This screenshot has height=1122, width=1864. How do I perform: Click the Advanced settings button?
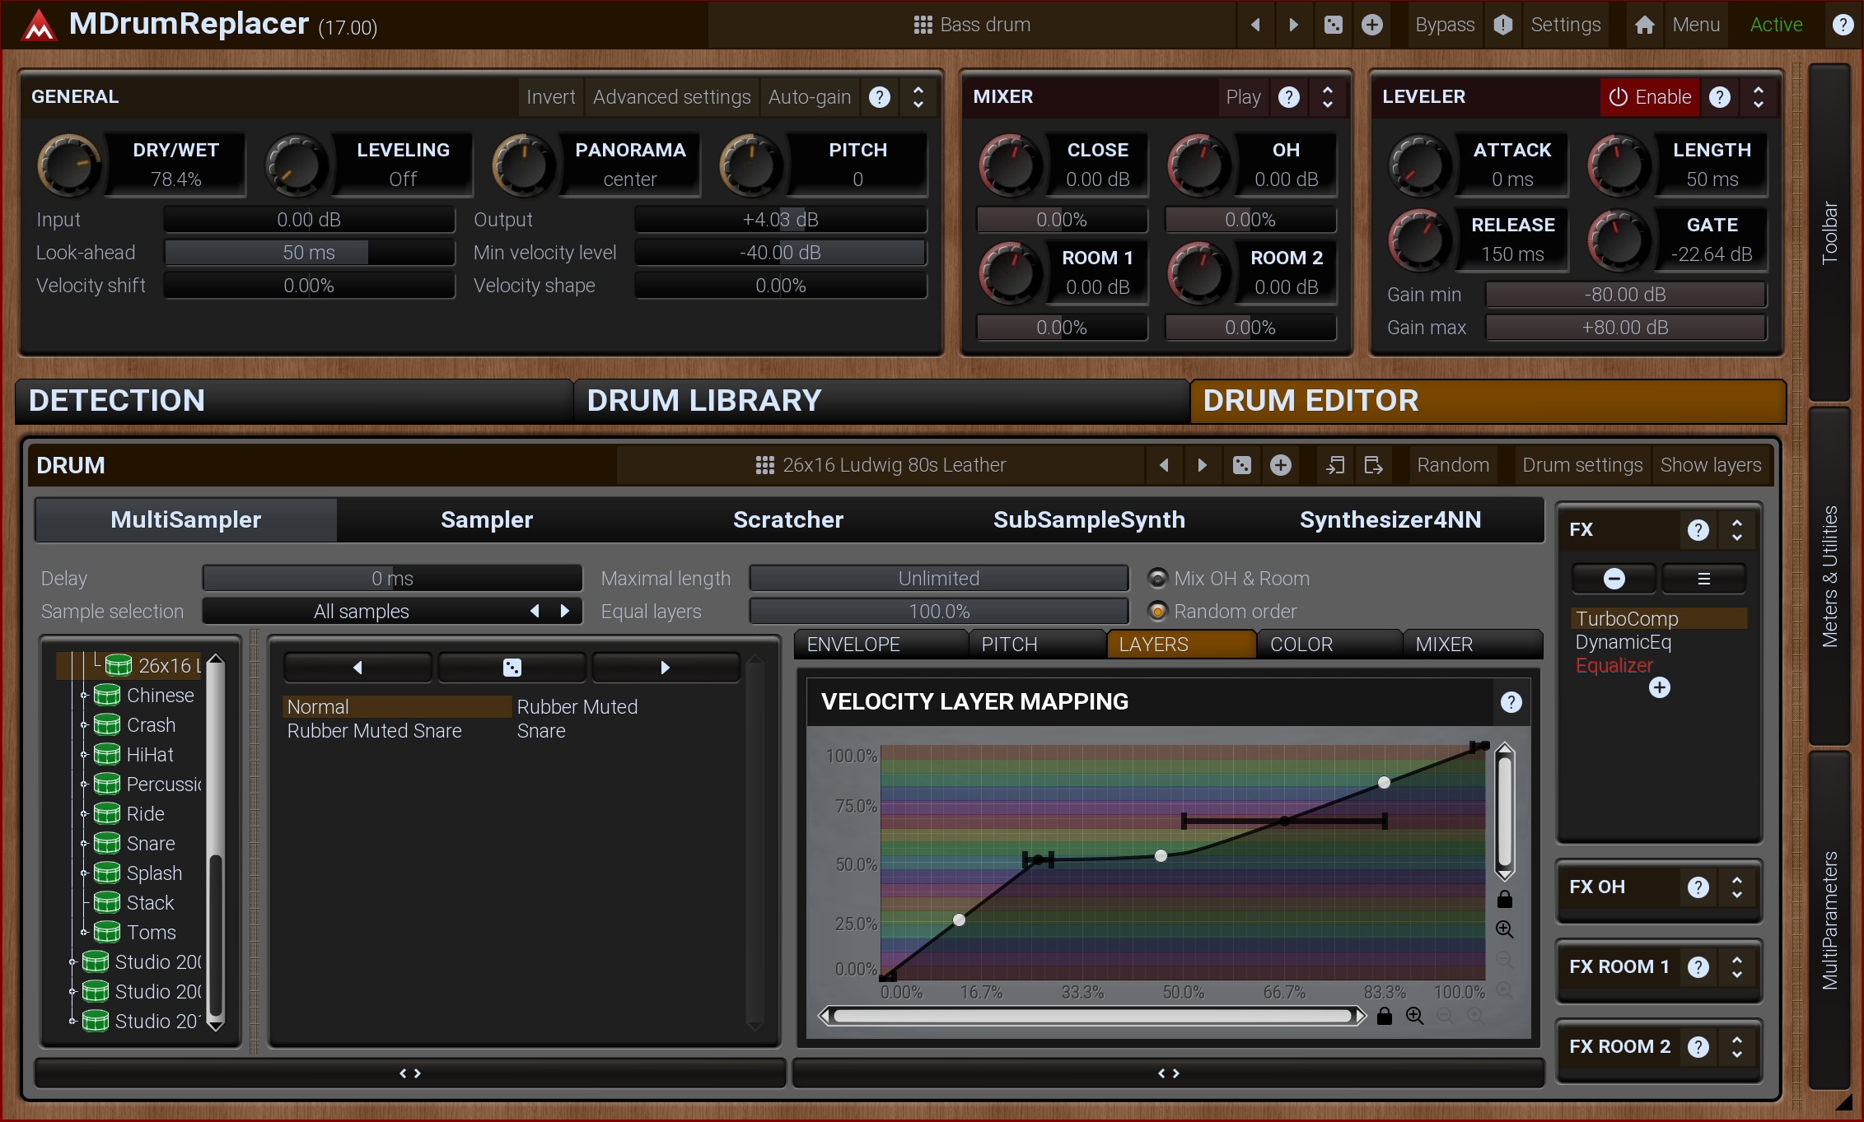(671, 97)
